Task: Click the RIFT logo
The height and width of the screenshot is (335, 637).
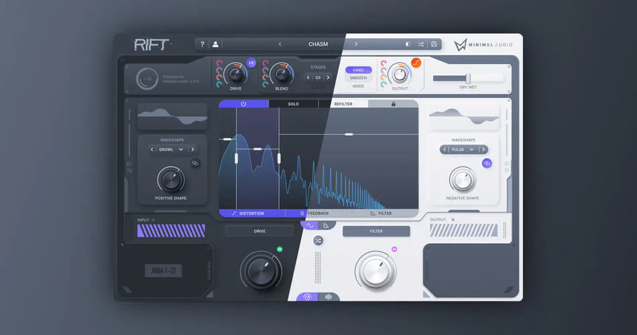Action: point(151,45)
